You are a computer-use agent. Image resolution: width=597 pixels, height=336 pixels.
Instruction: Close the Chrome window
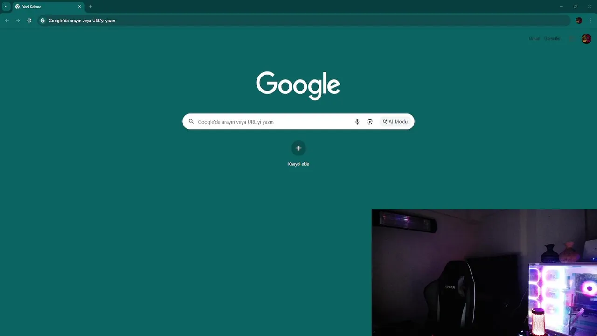pos(590,7)
